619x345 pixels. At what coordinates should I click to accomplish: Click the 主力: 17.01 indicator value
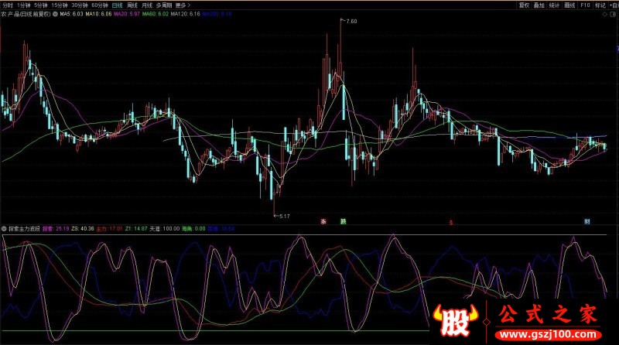tap(109, 228)
